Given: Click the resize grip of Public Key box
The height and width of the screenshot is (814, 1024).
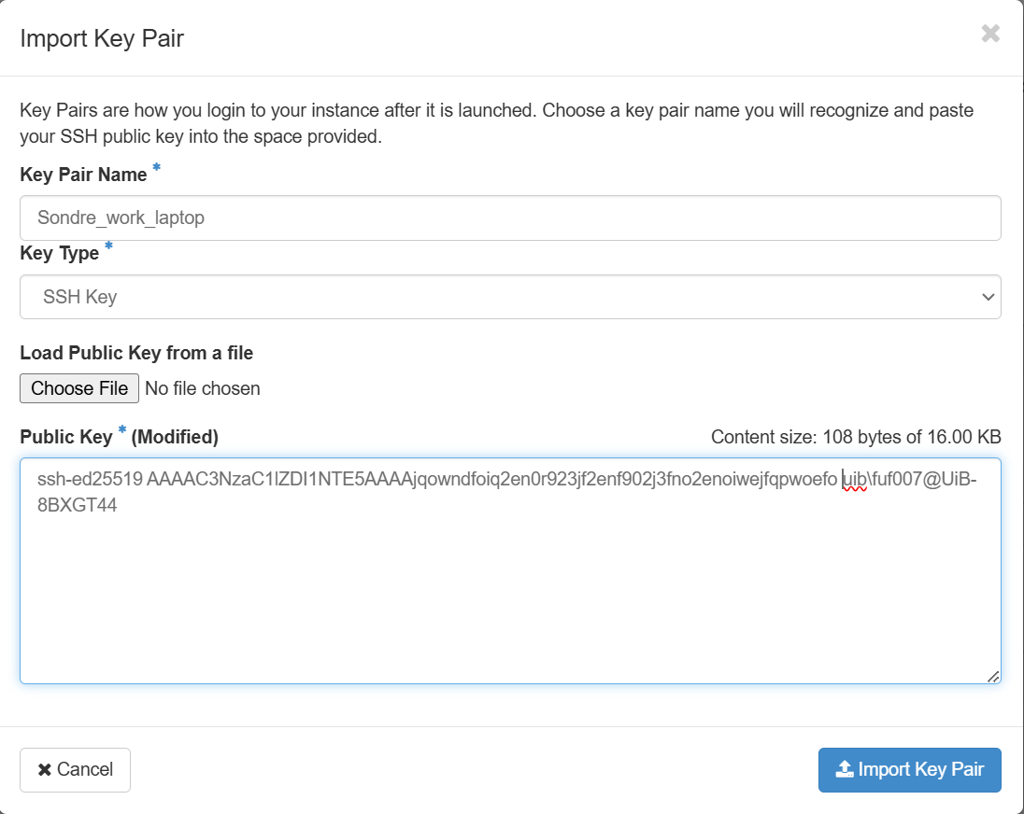Looking at the screenshot, I should pyautogui.click(x=992, y=675).
